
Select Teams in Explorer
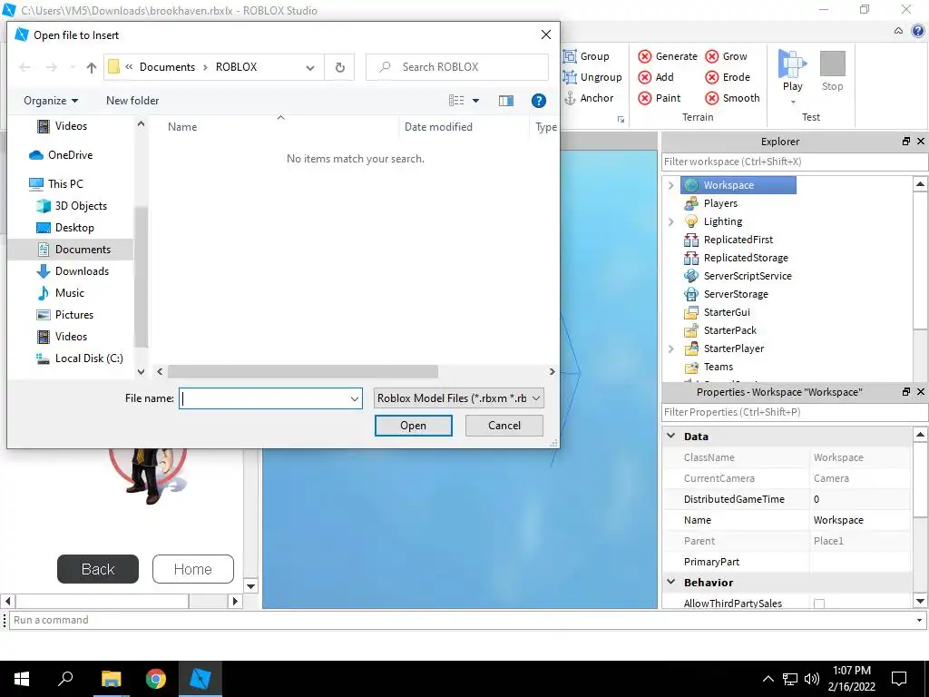718,367
